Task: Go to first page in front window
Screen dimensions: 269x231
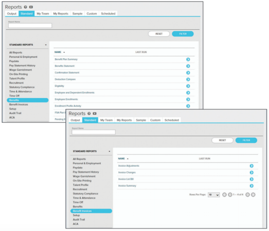Action: point(224,195)
